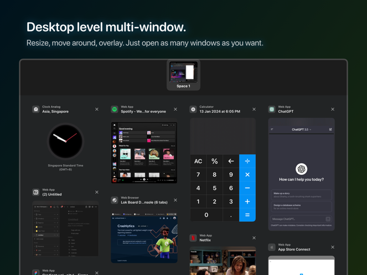Image resolution: width=367 pixels, height=275 pixels.
Task: Click the Netflix app icon
Action: pos(193,238)
